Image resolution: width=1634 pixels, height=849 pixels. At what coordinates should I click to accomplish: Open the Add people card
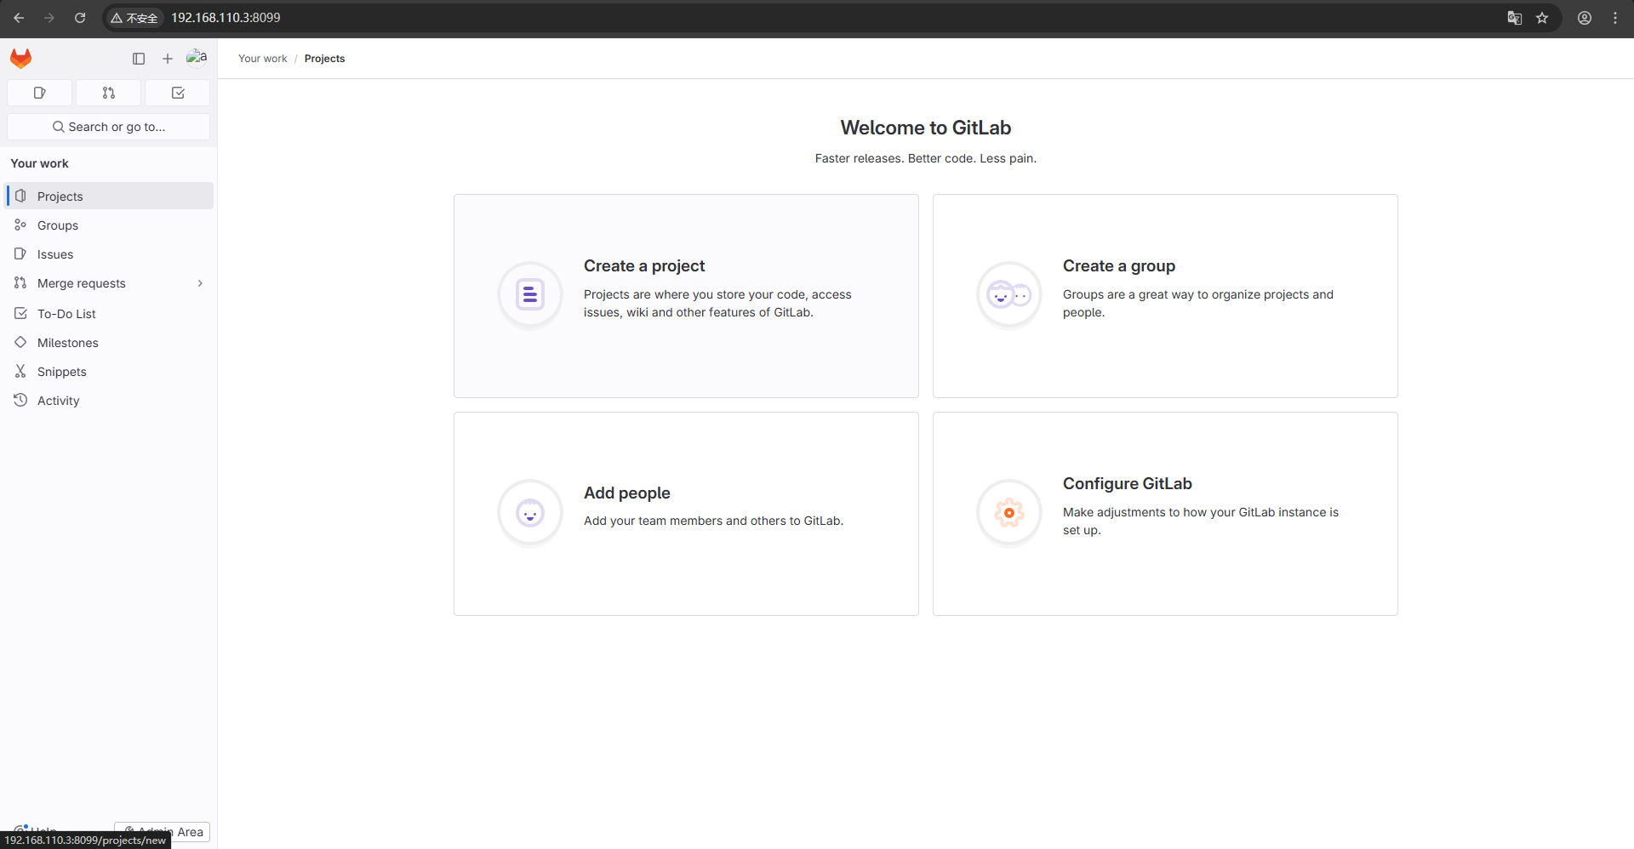point(686,514)
